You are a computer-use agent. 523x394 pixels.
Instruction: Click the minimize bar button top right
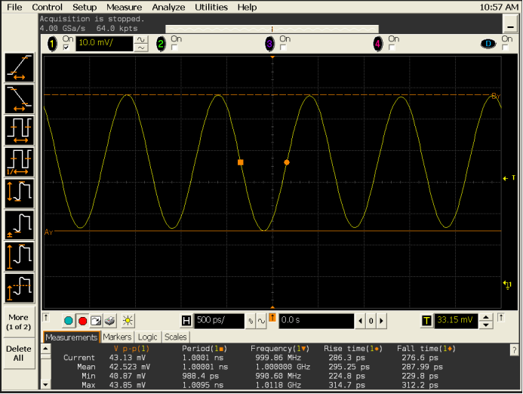coord(510,24)
